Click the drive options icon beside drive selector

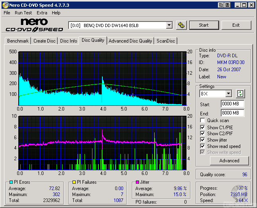pyautogui.click(x=181, y=25)
